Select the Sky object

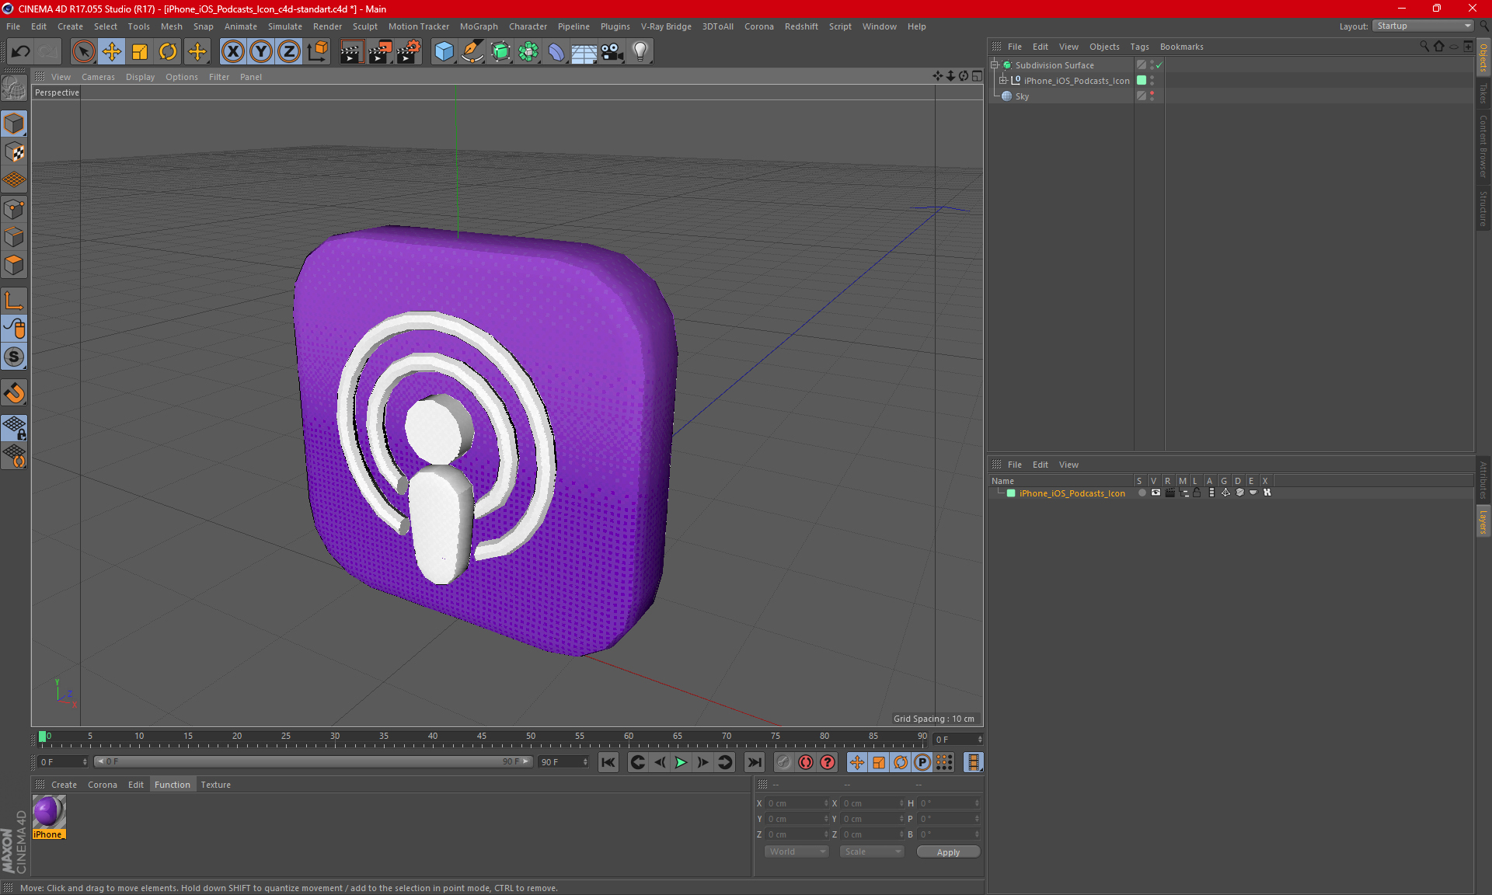(1022, 96)
